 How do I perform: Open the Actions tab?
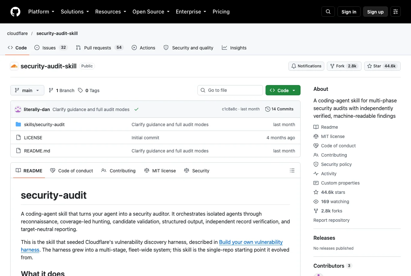pos(144,48)
